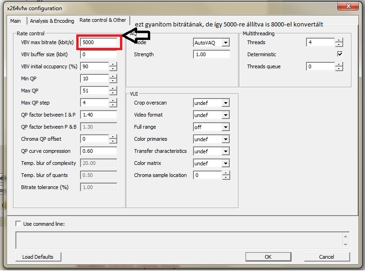Close the x264vfw configuration window
This screenshot has width=365, height=275.
pos(348,7)
